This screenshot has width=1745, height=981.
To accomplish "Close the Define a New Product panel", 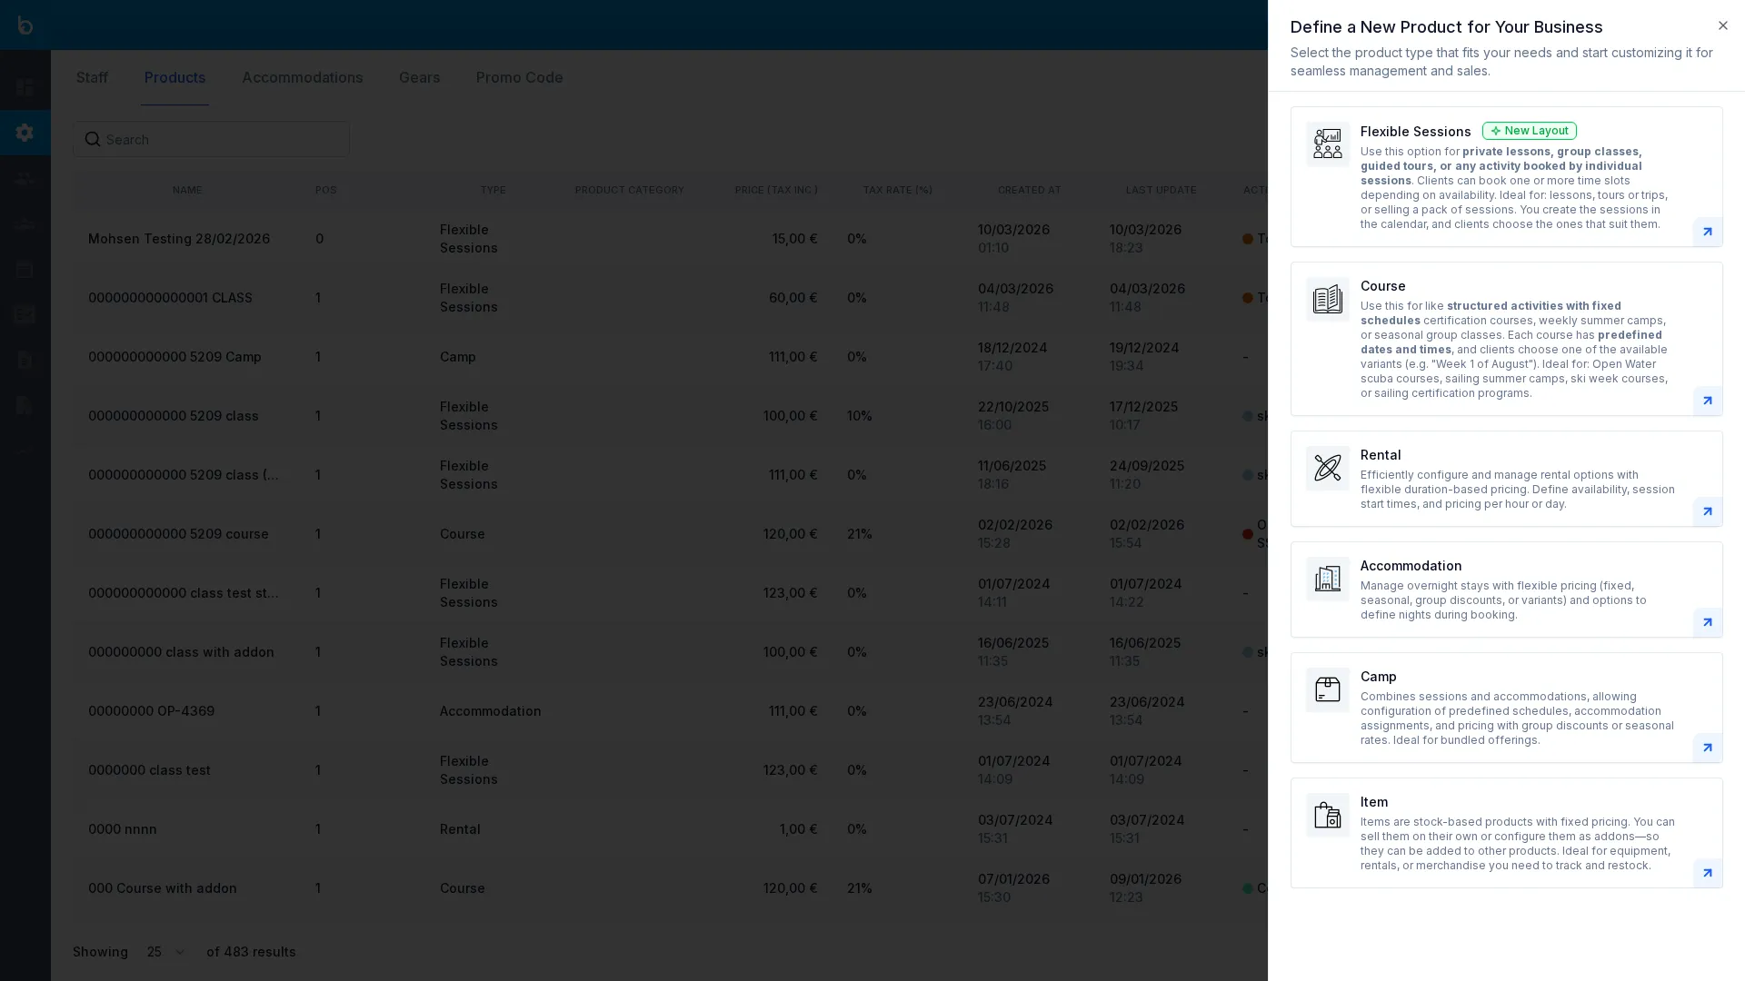I will click(1723, 25).
